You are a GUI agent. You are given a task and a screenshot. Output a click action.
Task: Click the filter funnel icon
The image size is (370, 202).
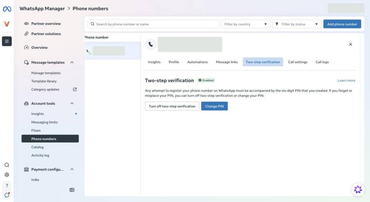[x=277, y=24]
